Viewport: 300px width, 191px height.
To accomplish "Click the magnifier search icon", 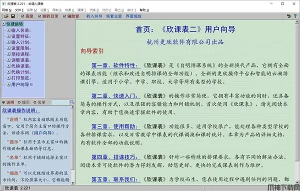I will (x=72, y=102).
